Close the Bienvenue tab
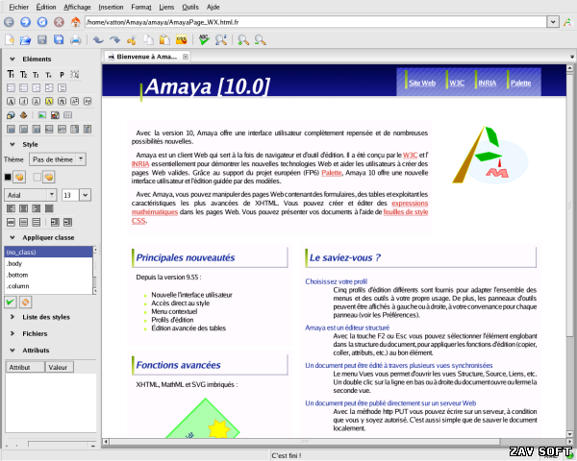Screen dimensions: 577x461 pyautogui.click(x=186, y=57)
